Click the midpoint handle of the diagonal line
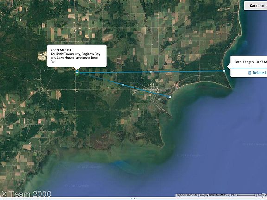This screenshot has height=200, width=267. 123,85
